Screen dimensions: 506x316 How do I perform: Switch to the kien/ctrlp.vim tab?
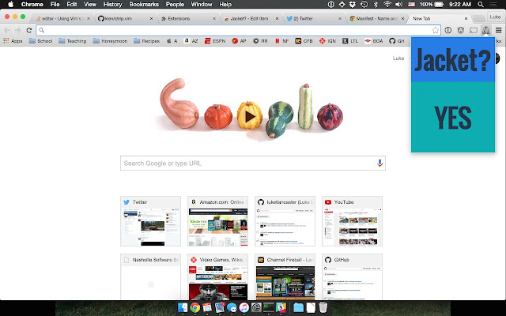point(124,19)
